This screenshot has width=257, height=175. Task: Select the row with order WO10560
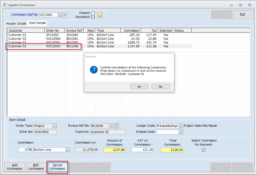(x=99, y=39)
